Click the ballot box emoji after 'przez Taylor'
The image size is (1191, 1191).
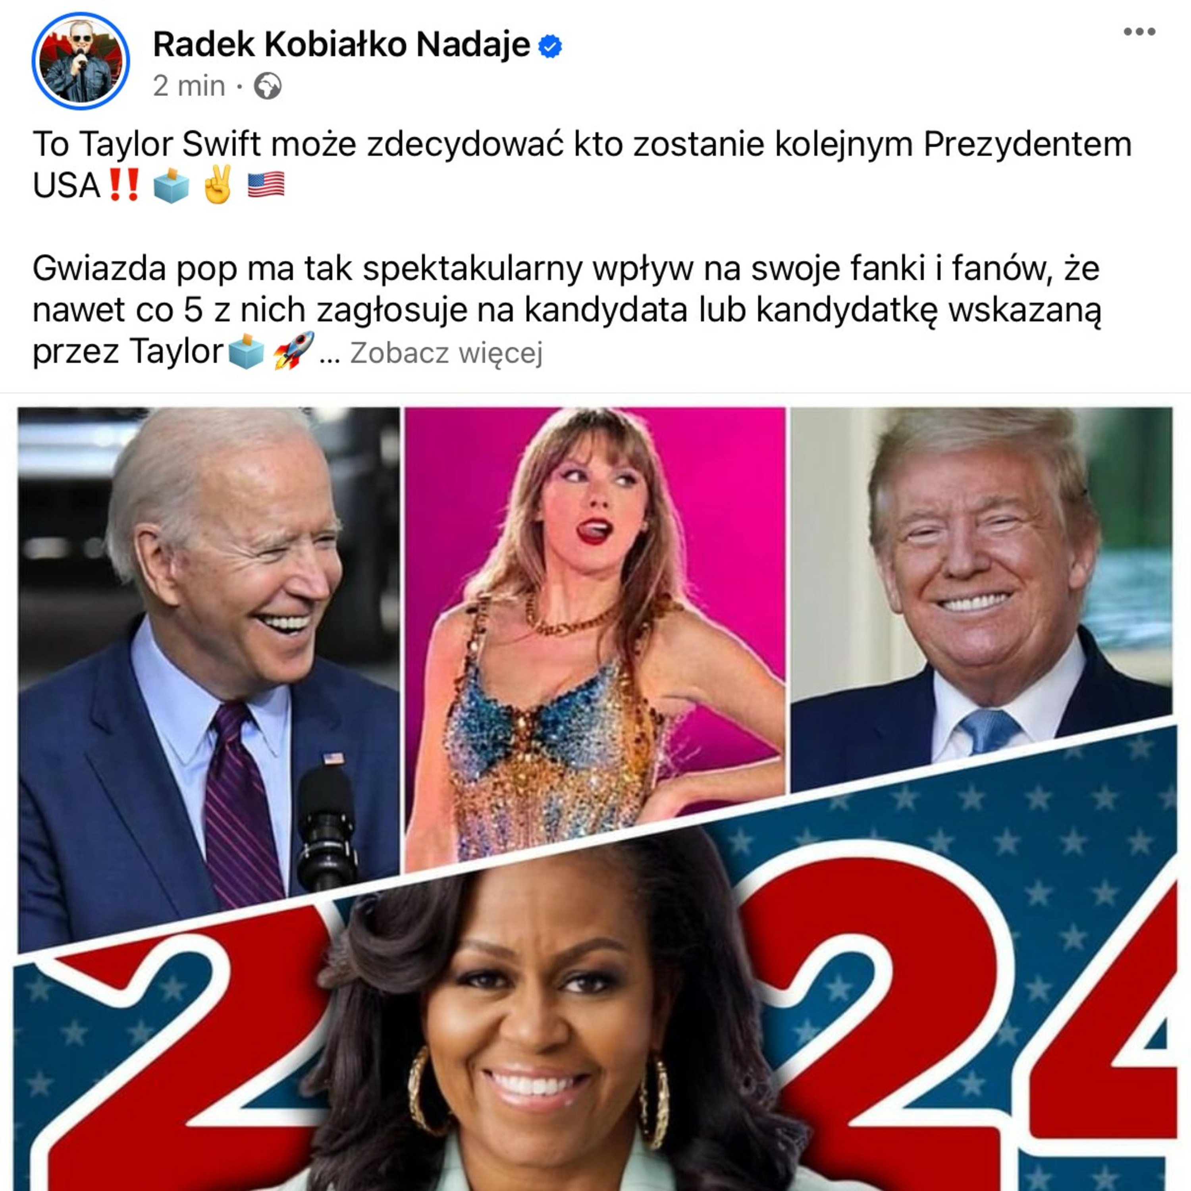point(246,351)
